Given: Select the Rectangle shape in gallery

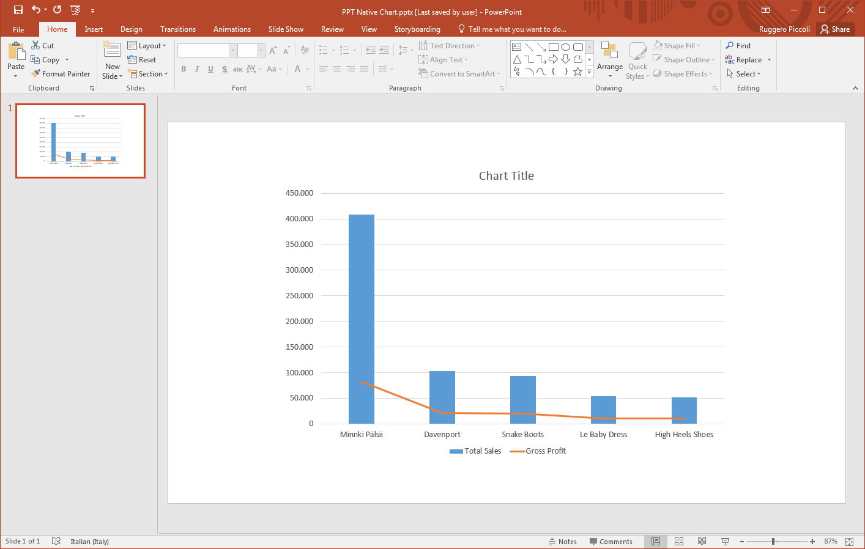Looking at the screenshot, I should point(554,47).
